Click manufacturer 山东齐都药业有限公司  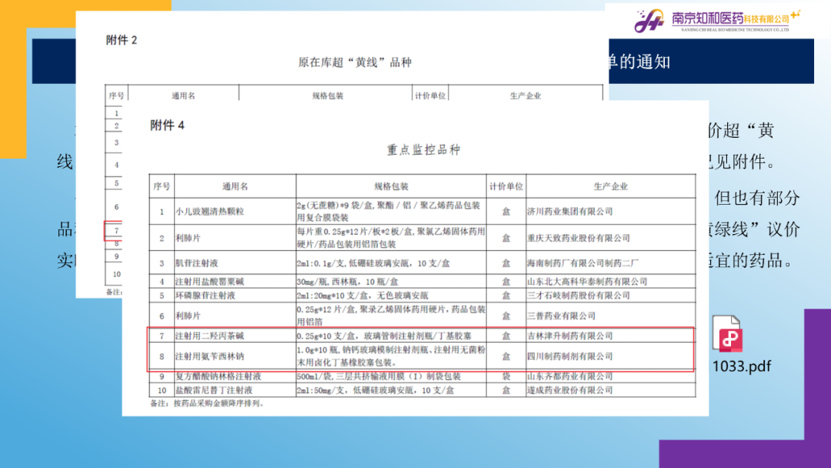click(x=569, y=376)
